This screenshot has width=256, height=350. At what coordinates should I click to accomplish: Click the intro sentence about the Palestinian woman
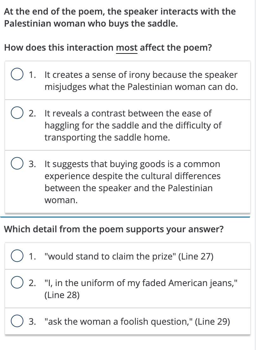tap(120, 17)
